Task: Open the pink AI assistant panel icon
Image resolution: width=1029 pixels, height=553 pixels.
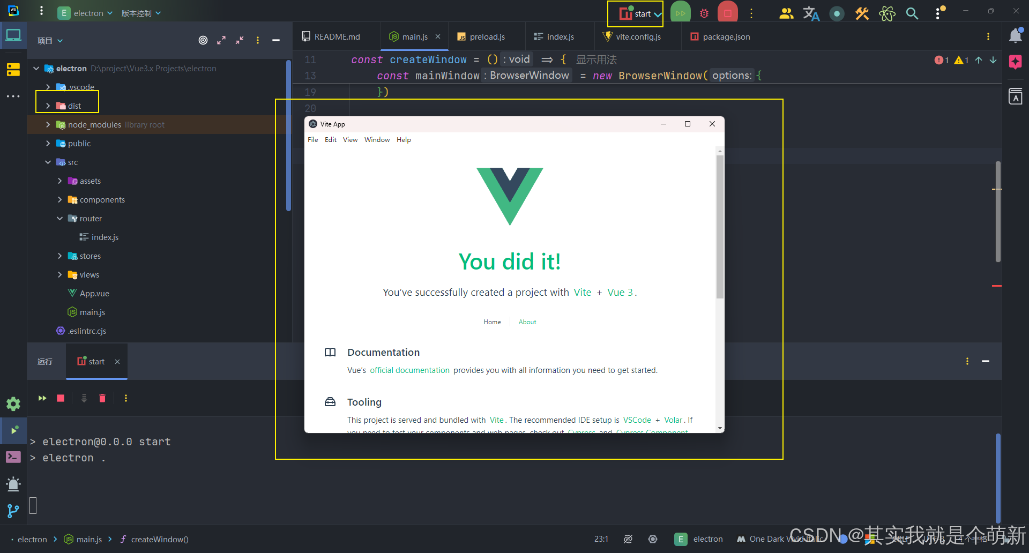Action: point(1016,62)
